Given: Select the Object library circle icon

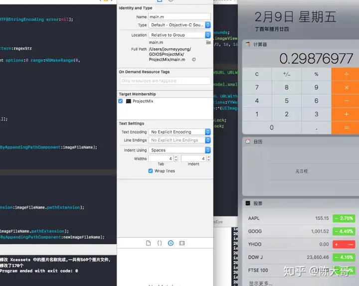Looking at the screenshot, I should 171,243.
